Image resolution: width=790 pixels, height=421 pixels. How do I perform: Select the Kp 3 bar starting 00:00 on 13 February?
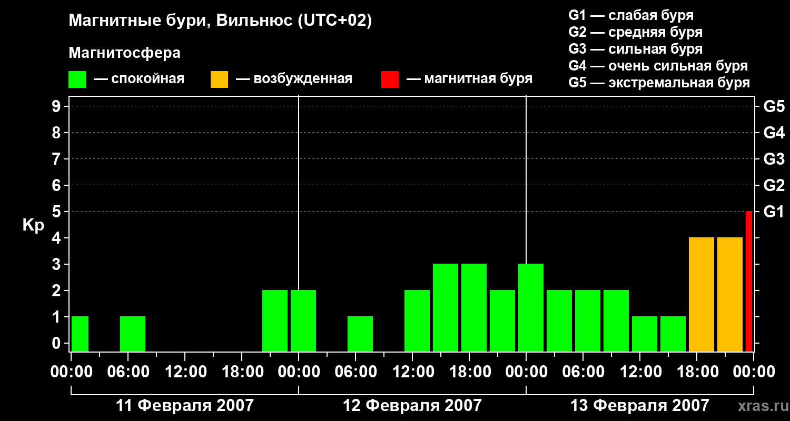pyautogui.click(x=531, y=307)
